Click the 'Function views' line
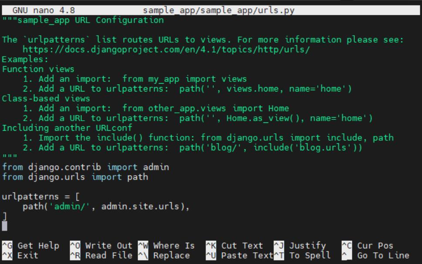 click(x=38, y=69)
